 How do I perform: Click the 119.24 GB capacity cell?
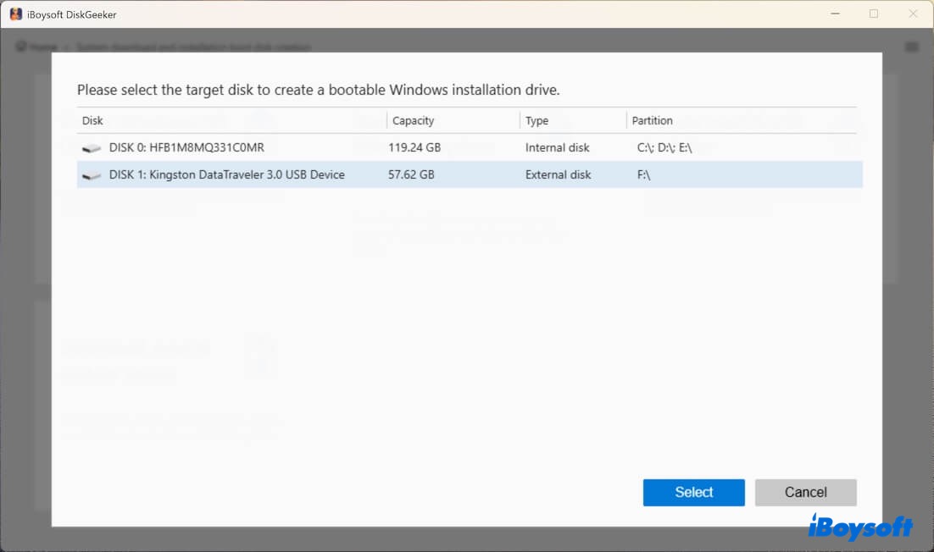coord(414,147)
